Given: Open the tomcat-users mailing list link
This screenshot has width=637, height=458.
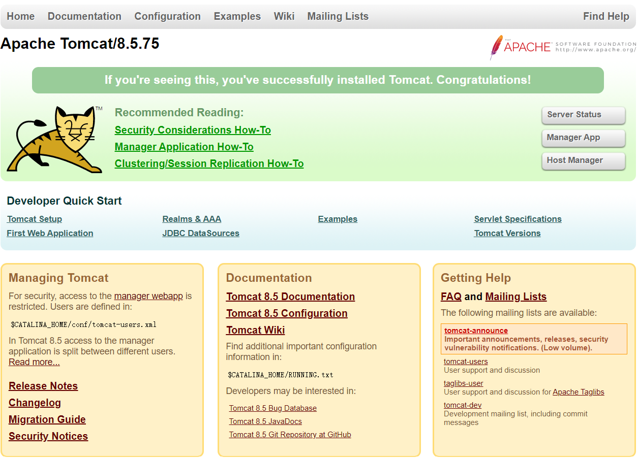Looking at the screenshot, I should point(466,362).
